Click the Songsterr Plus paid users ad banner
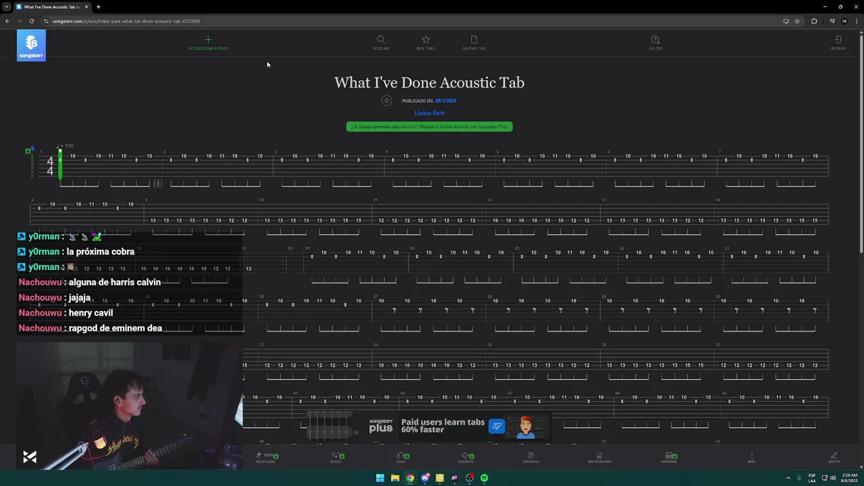Image resolution: width=864 pixels, height=486 pixels. (429, 426)
